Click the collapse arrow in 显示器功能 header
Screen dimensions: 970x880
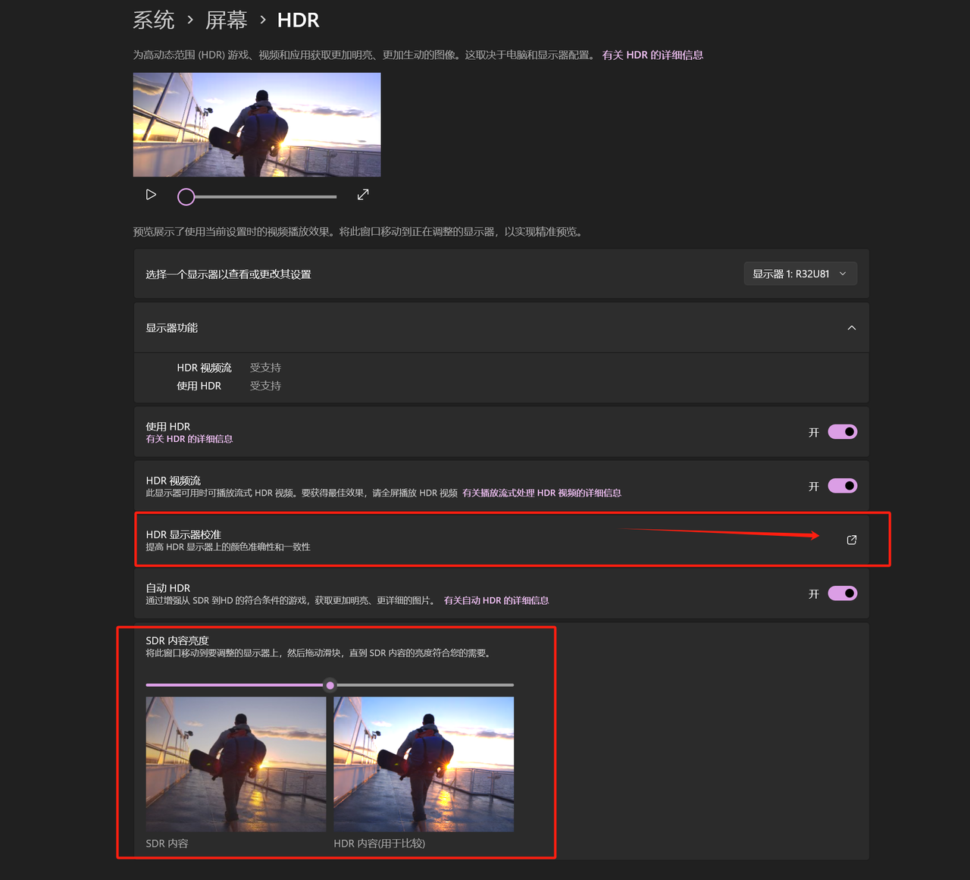pyautogui.click(x=851, y=327)
